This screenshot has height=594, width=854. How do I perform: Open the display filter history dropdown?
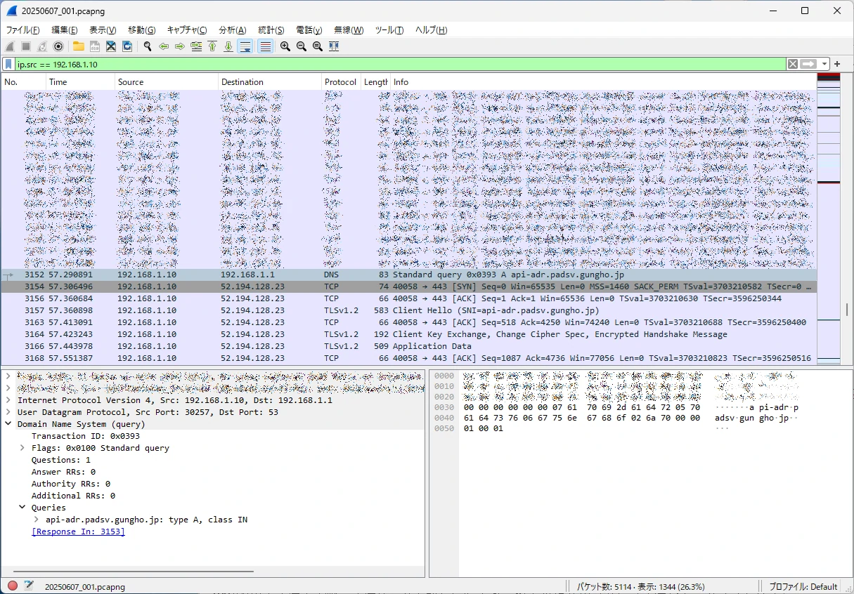point(824,64)
